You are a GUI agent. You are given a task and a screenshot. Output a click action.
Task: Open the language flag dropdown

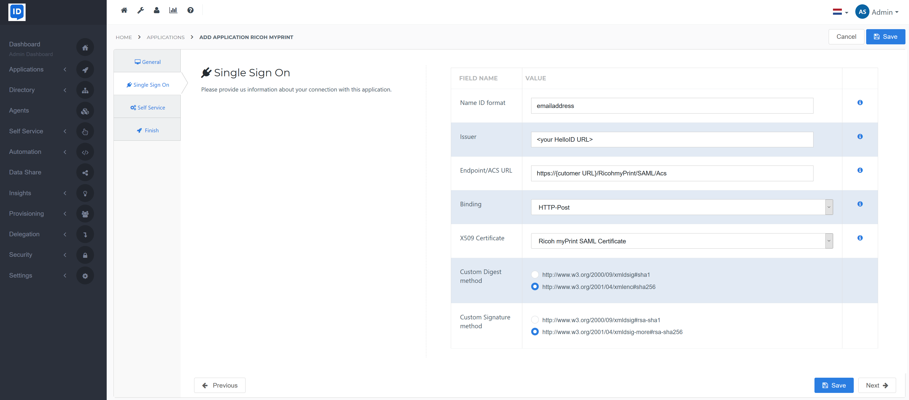point(840,12)
